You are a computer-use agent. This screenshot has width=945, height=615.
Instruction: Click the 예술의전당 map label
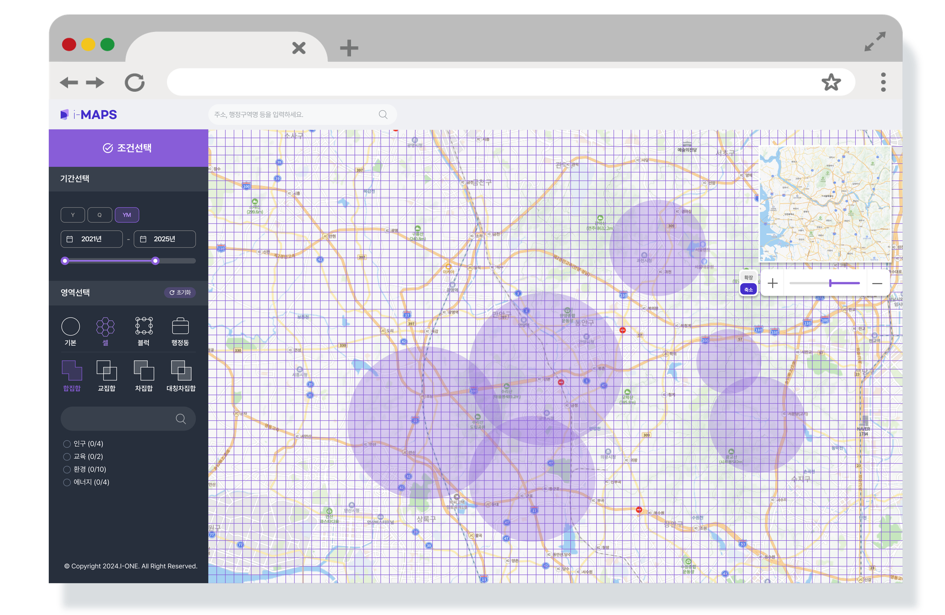click(x=686, y=150)
